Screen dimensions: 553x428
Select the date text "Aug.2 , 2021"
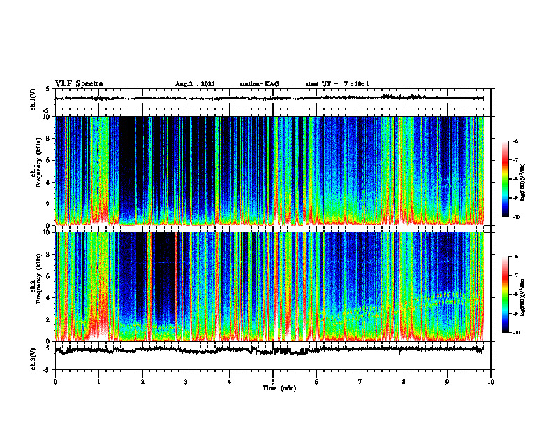195,84
